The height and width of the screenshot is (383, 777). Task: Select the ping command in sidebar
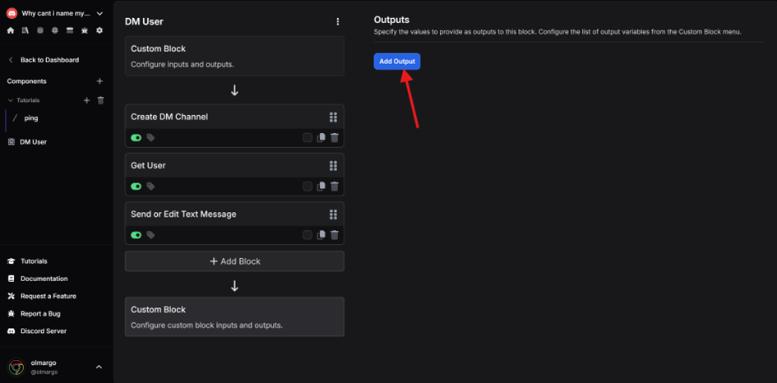[30, 118]
